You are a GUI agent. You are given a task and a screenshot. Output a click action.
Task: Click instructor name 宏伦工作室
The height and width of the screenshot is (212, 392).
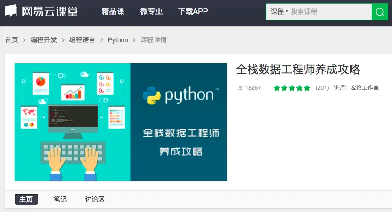(x=365, y=88)
